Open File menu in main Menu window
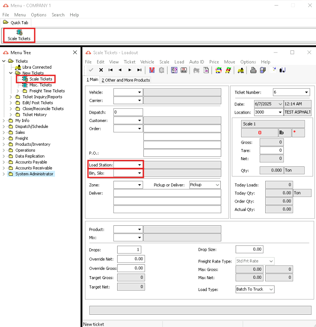This screenshot has width=316, height=327. 5,15
